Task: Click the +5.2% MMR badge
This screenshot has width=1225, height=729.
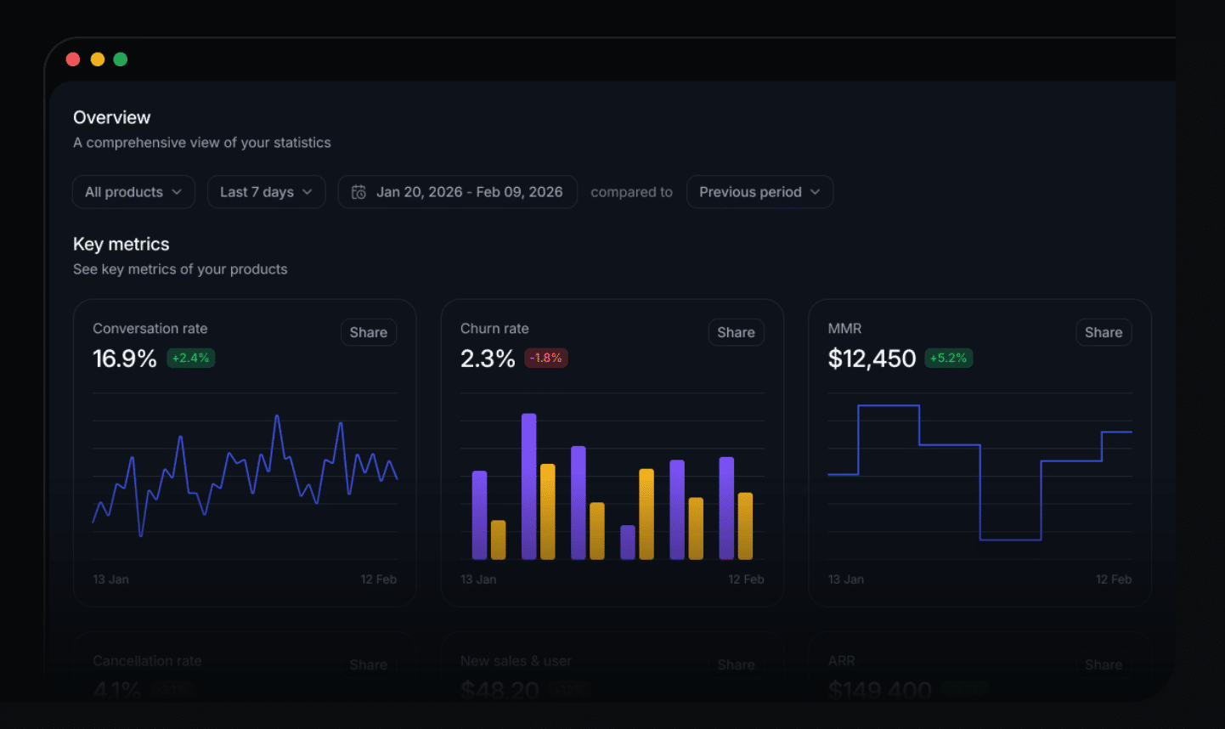Action: click(x=949, y=358)
